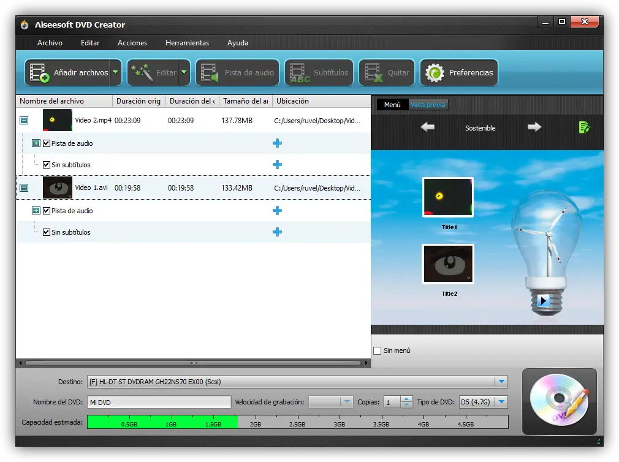Play the menu preview on lightbulb
Viewport: 619px width, 462px height.
click(x=543, y=301)
